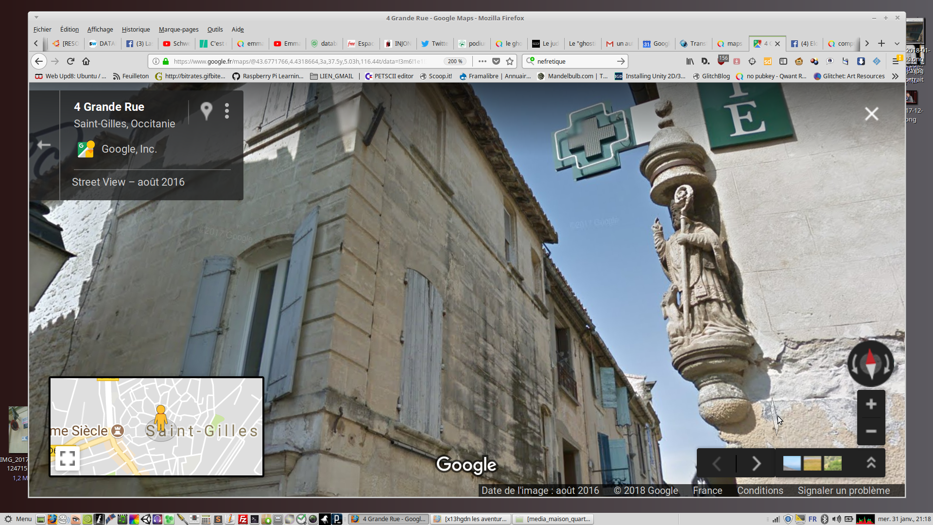The width and height of the screenshot is (933, 525).
Task: Expand the minimap to fullscreen
Action: point(67,458)
